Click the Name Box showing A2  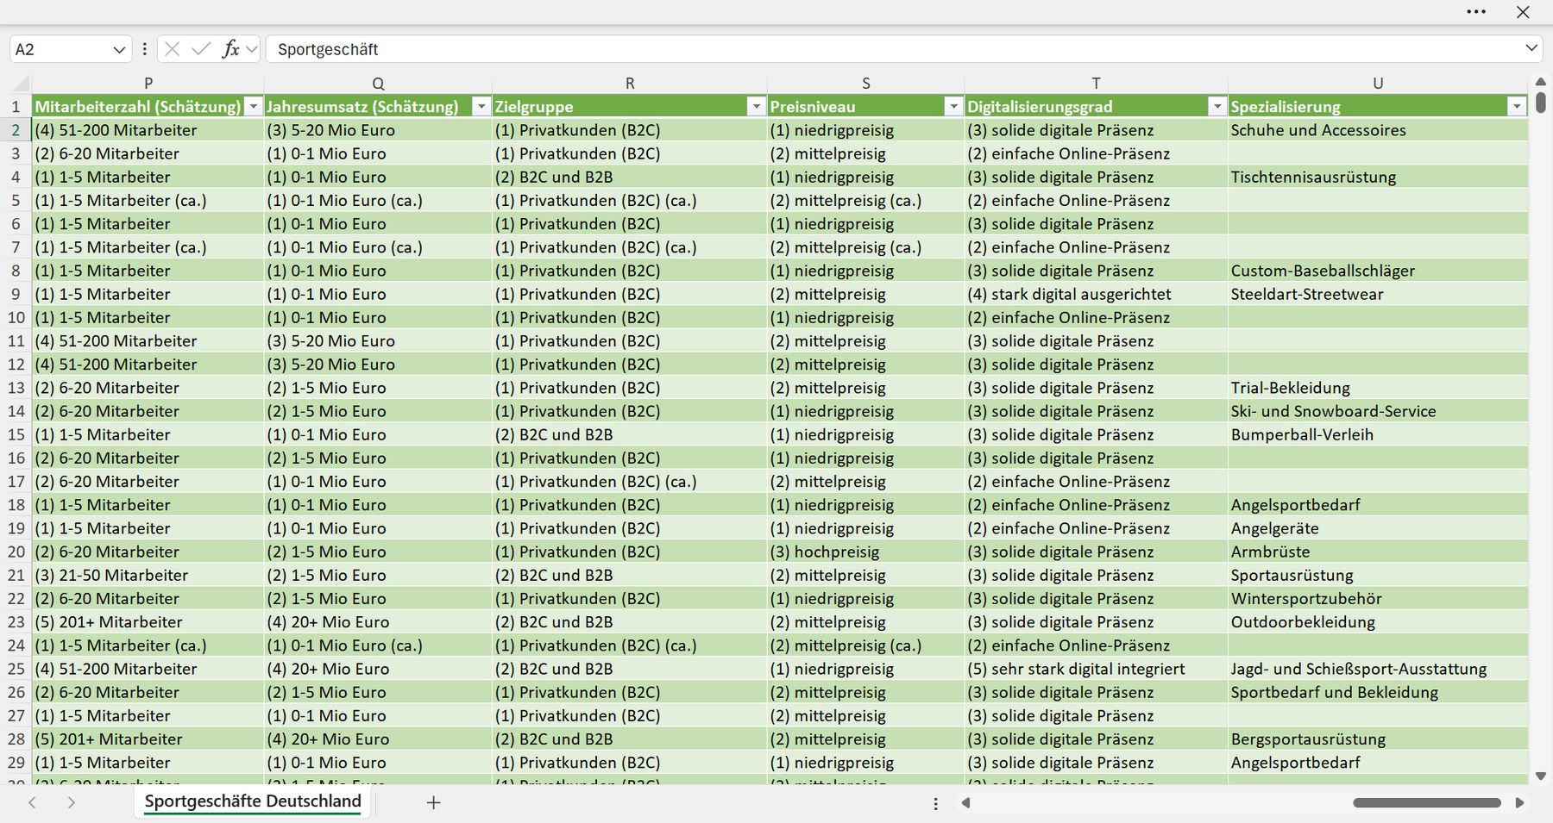(59, 49)
